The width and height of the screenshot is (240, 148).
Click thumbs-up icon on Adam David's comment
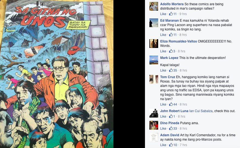click(x=171, y=145)
